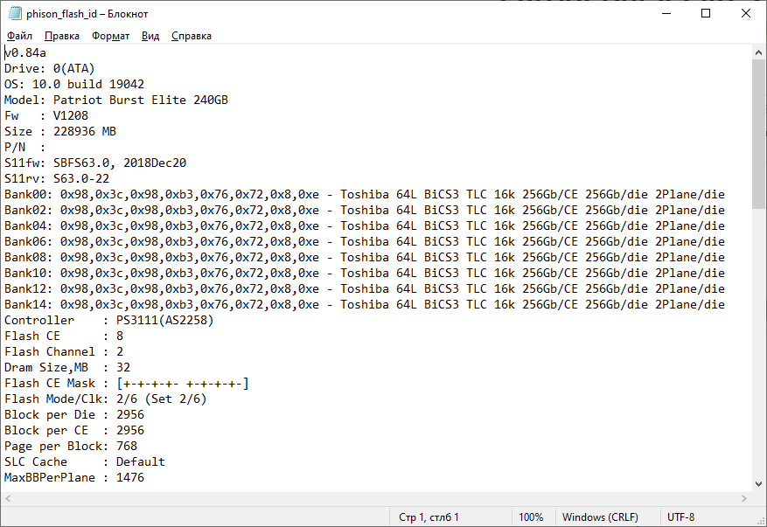Minimize the Notepad window
This screenshot has width=767, height=527.
[666, 13]
